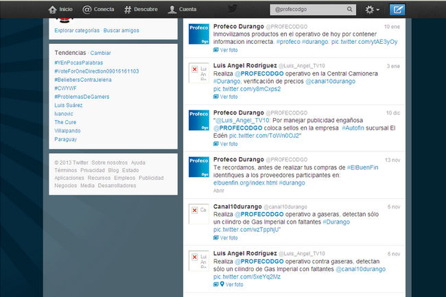Click Cambiar next to Tendencias
446x297 pixels.
point(101,53)
